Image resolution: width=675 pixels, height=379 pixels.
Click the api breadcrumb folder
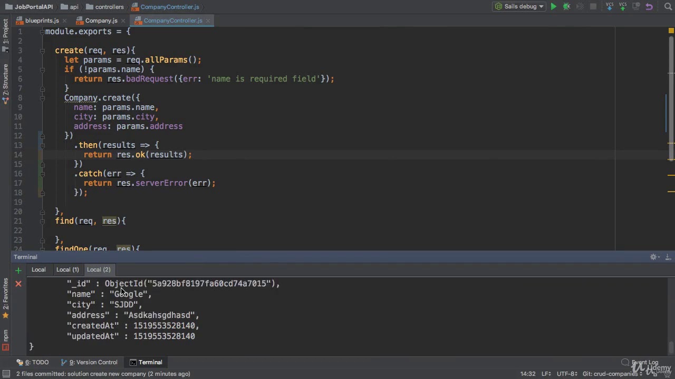pos(70,7)
